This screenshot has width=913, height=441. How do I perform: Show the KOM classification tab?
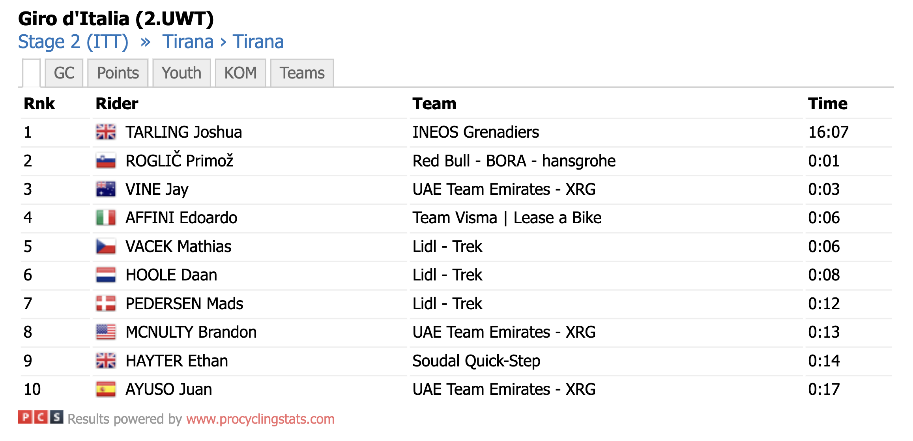(241, 73)
